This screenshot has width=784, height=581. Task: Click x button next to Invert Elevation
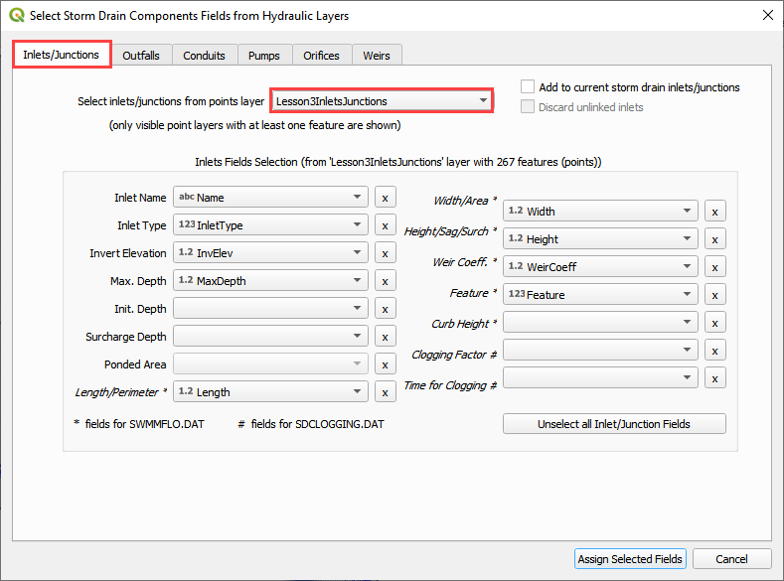pyautogui.click(x=386, y=253)
